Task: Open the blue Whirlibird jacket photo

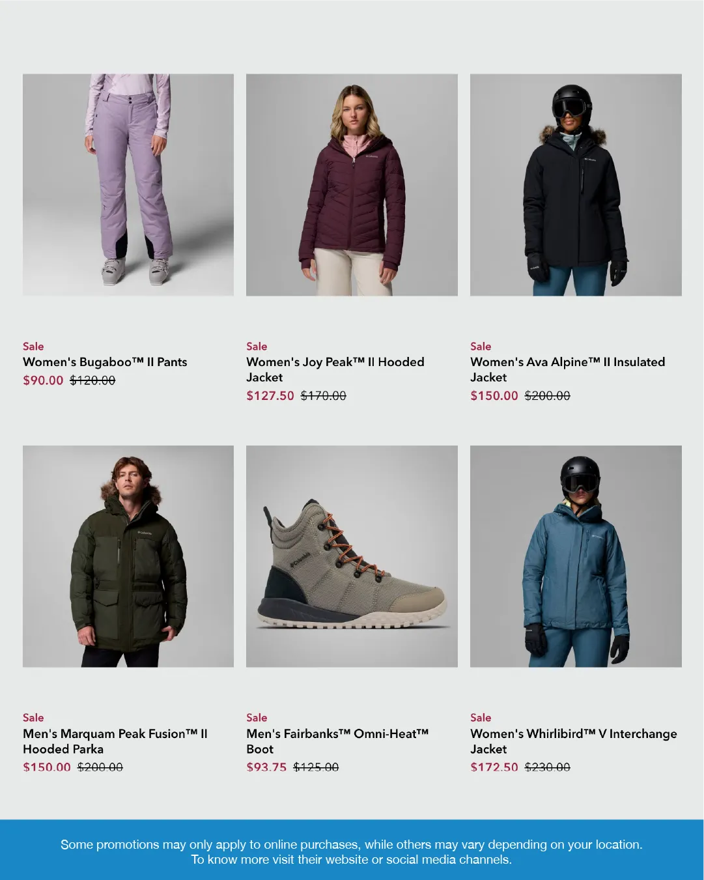Action: coord(576,556)
